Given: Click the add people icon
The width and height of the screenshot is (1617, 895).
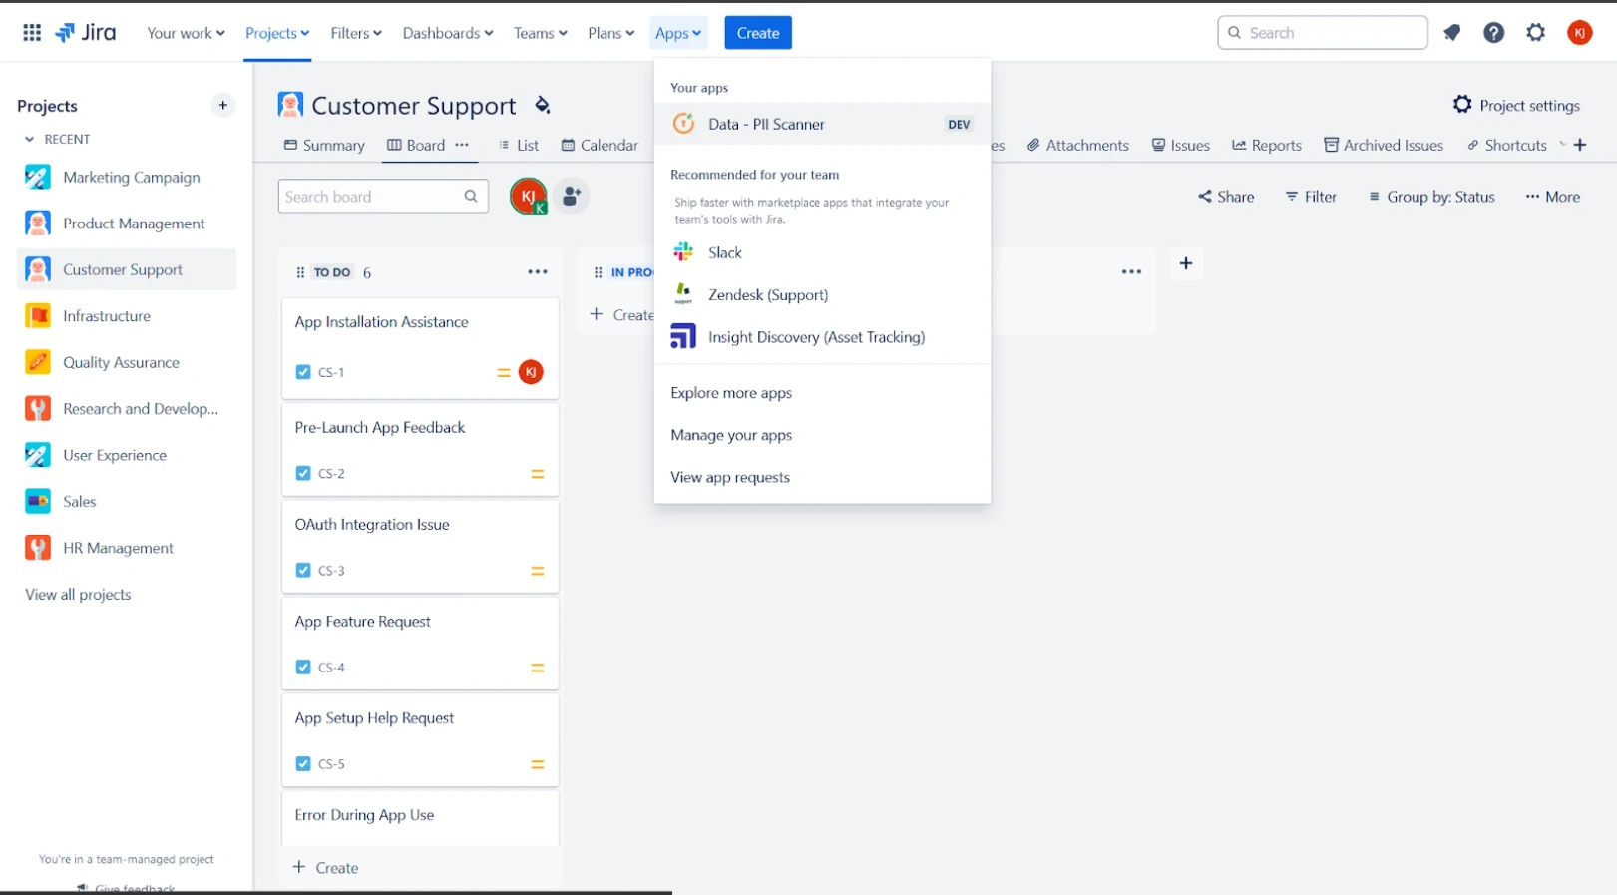Looking at the screenshot, I should tap(571, 197).
